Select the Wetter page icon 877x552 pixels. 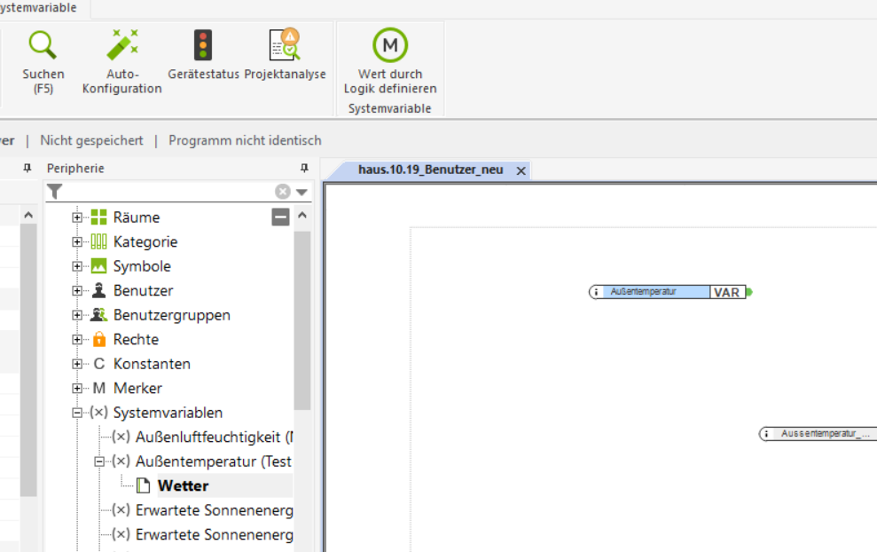point(143,485)
